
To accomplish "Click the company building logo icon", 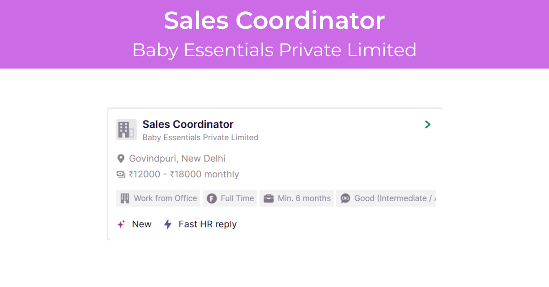I will [126, 130].
